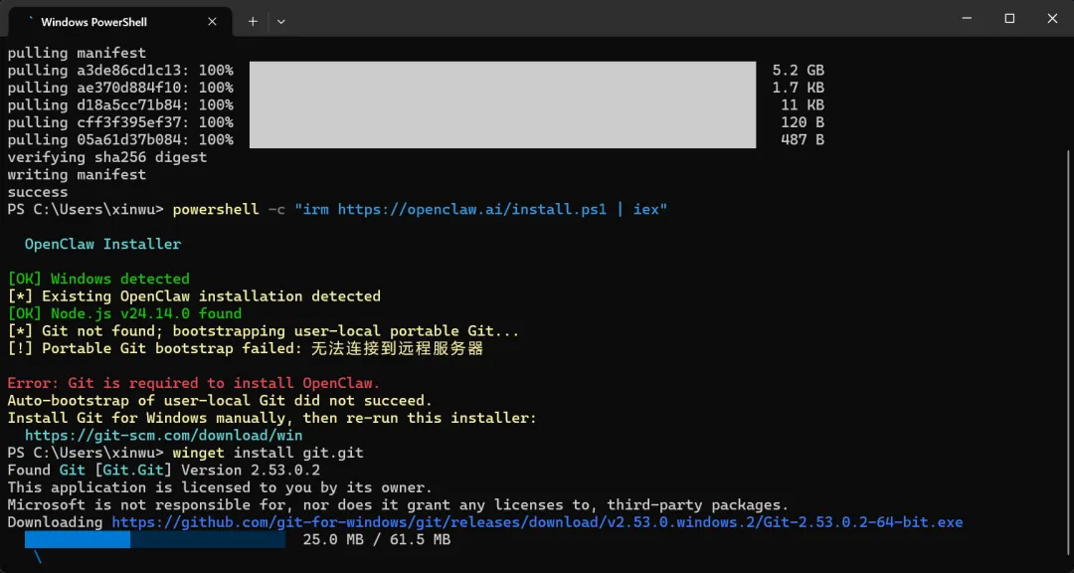Click 'writing manifest' line
Viewport: 1074px width, 573px height.
(x=77, y=175)
